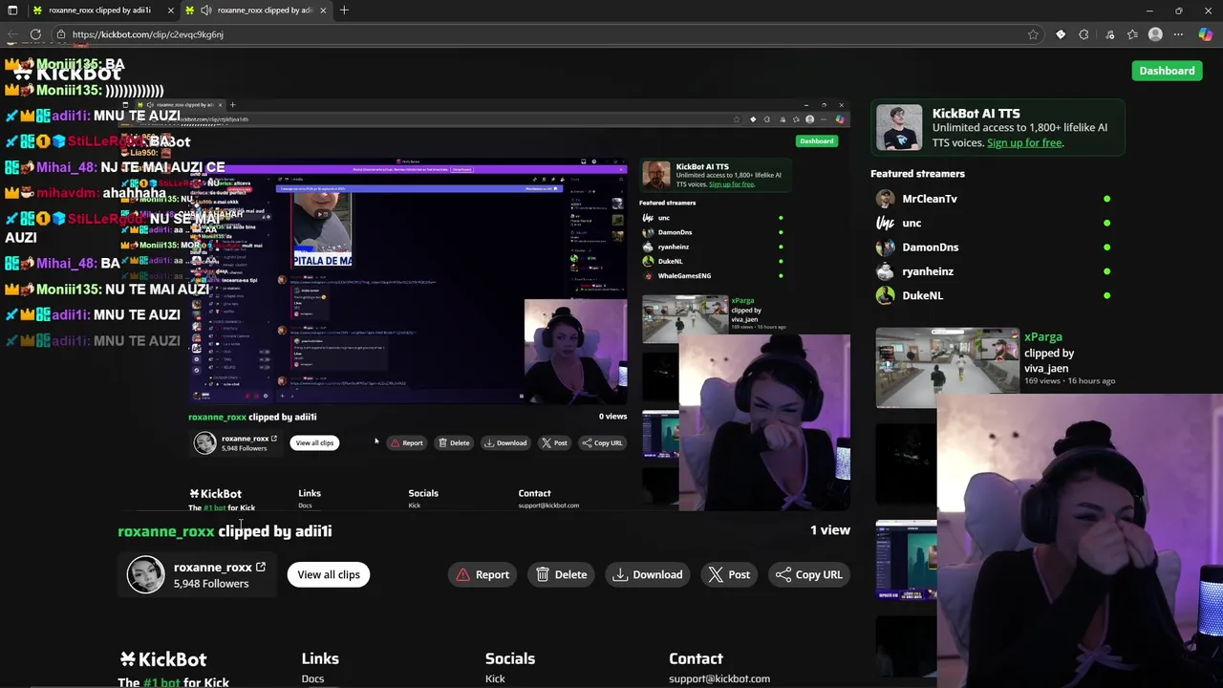
Task: Open a new browser tab
Action: coord(344,11)
